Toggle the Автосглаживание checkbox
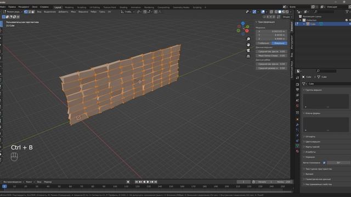Image resolution: width=351 pixels, height=197 pixels. click(324, 163)
